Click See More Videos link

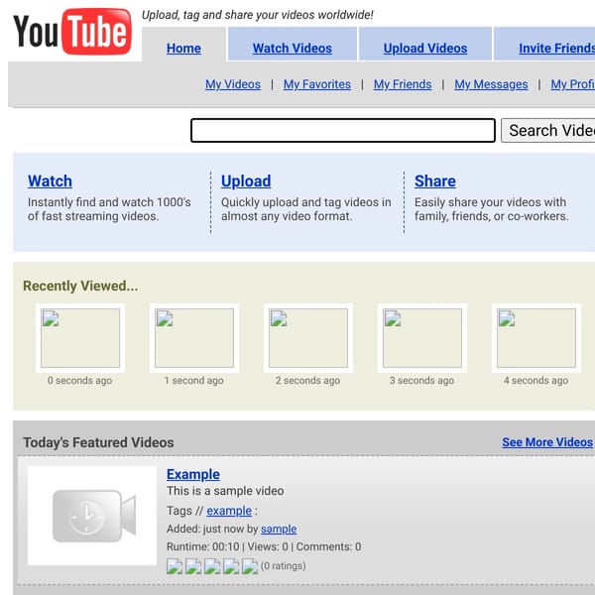[547, 442]
